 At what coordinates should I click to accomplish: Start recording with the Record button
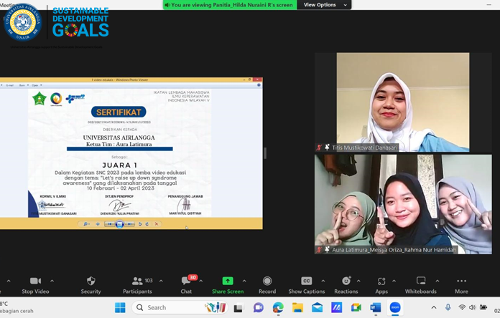click(x=267, y=281)
